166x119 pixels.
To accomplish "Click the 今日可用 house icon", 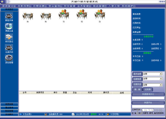I will click(x=108, y=114).
